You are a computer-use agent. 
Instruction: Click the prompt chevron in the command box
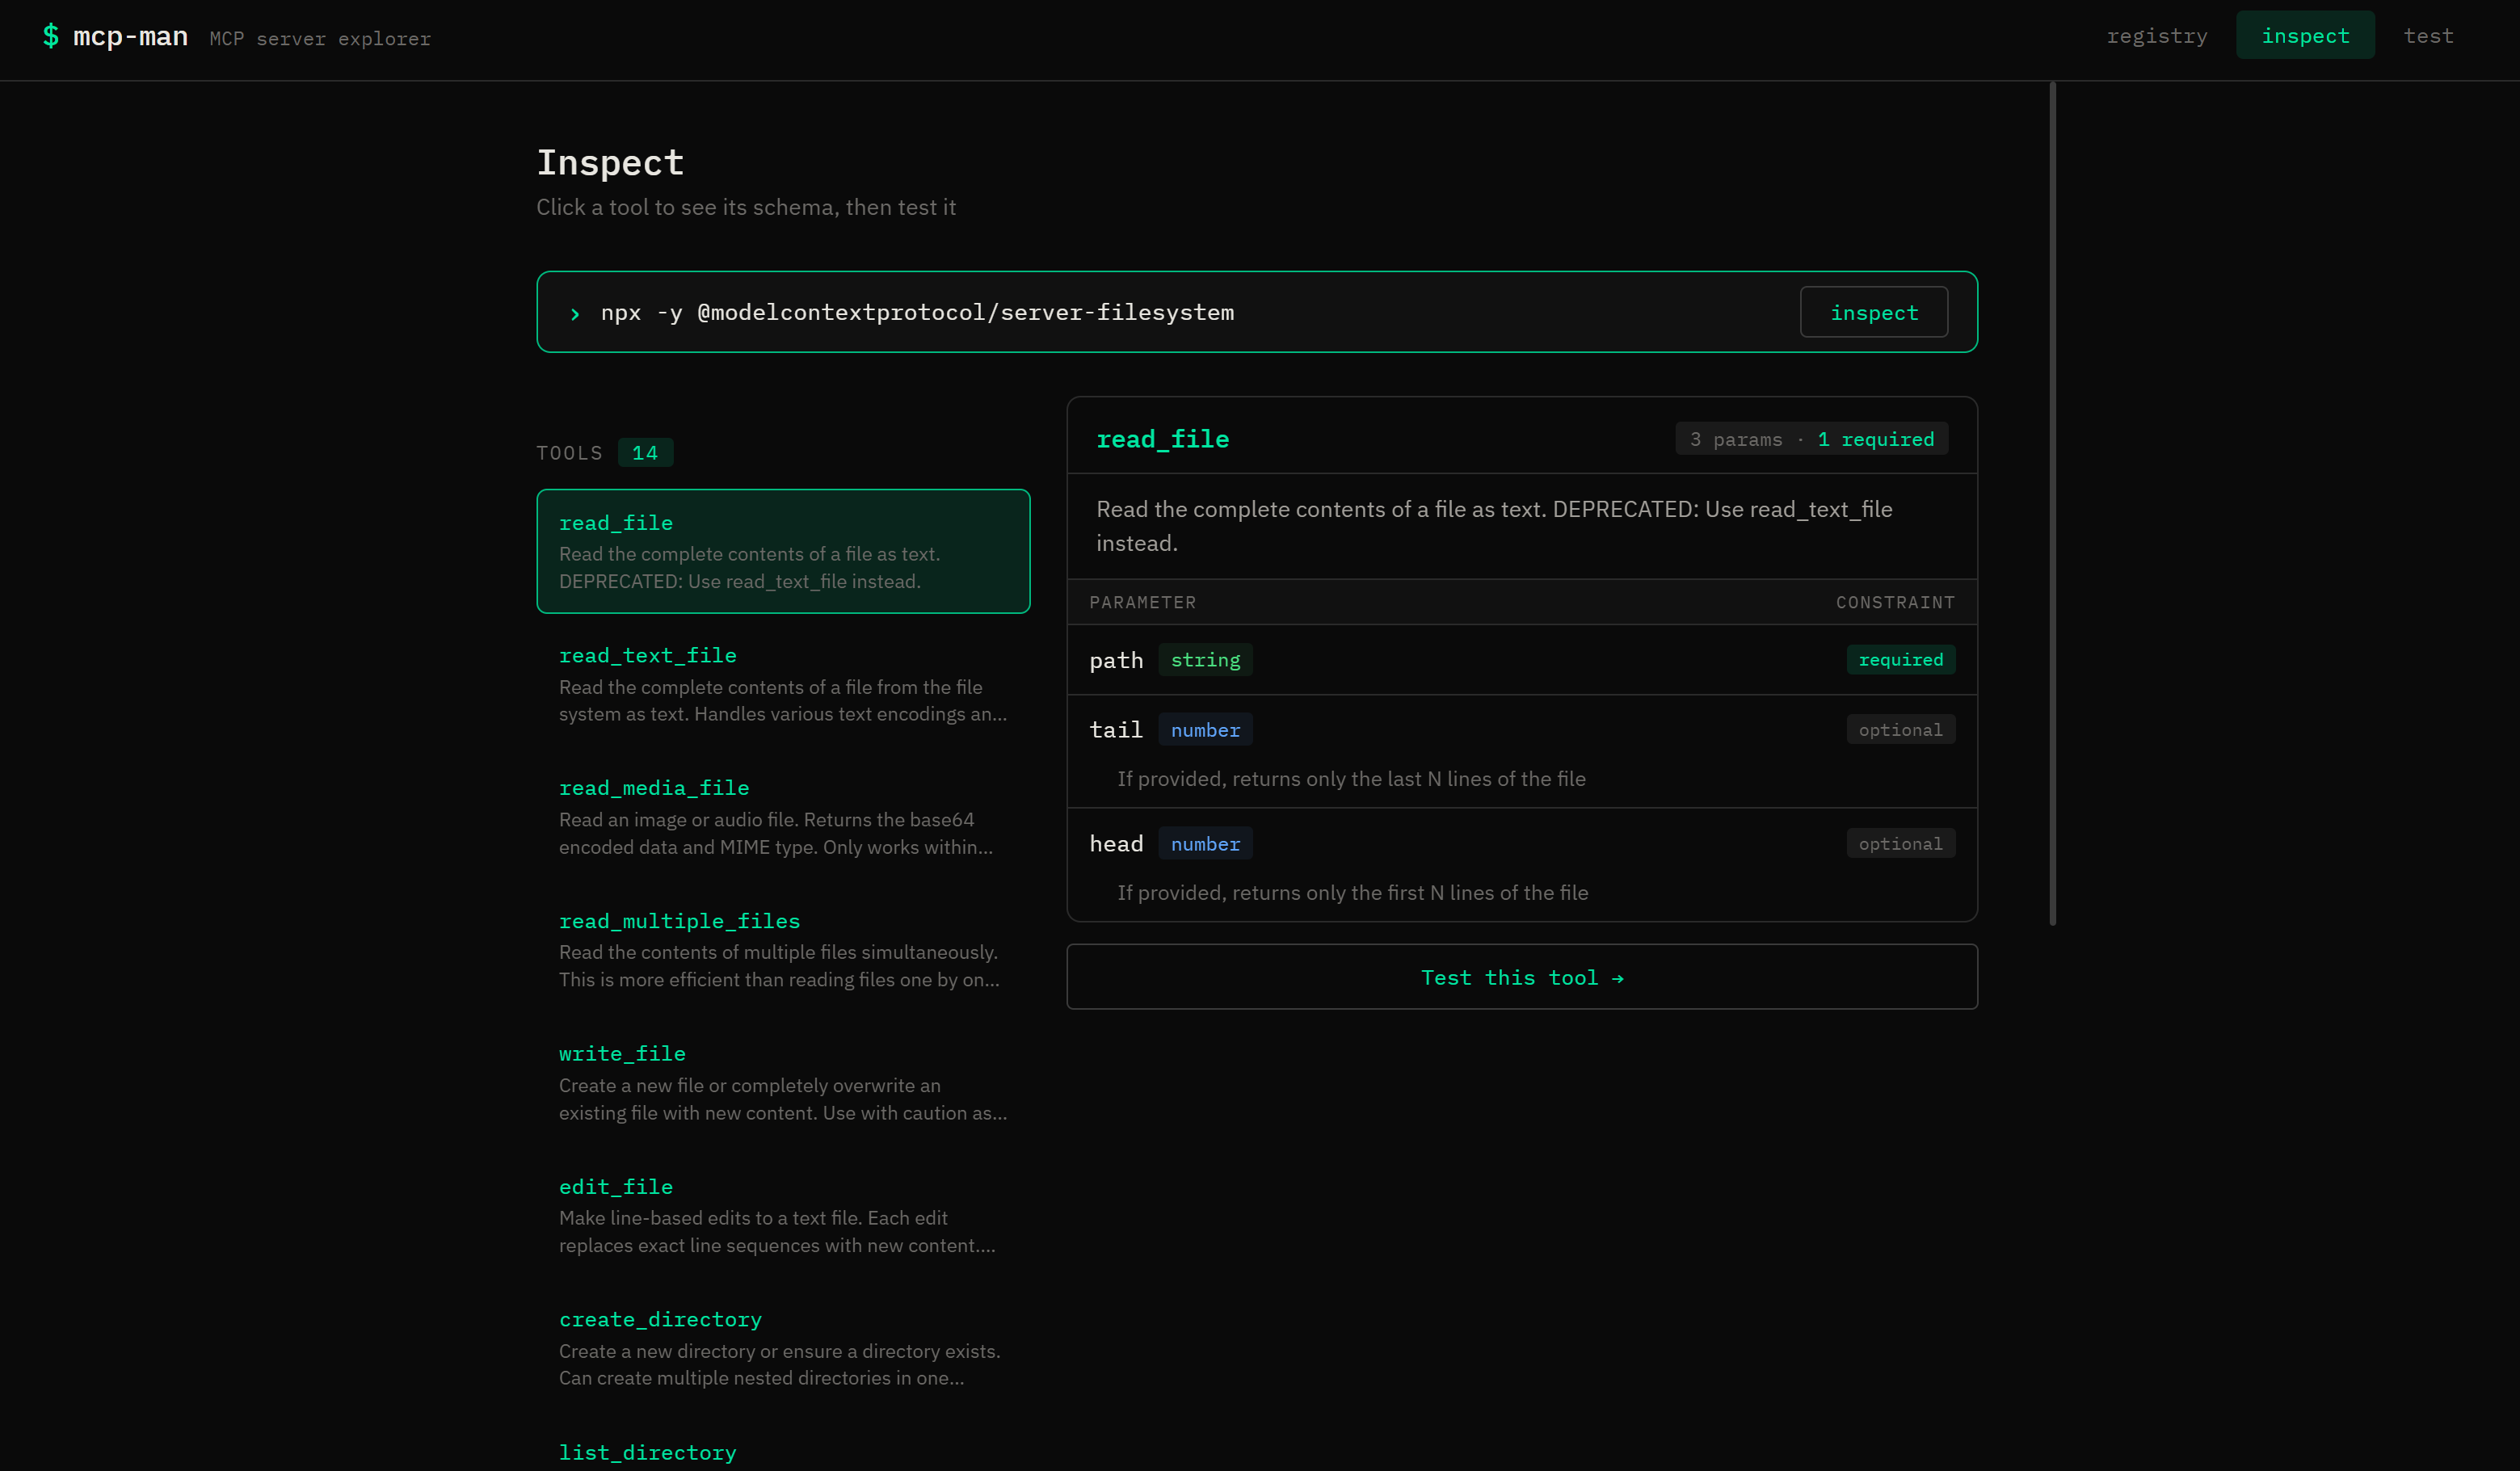click(575, 314)
